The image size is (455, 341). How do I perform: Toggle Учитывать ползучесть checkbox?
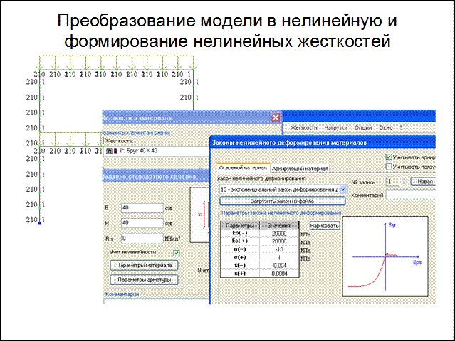(x=389, y=167)
